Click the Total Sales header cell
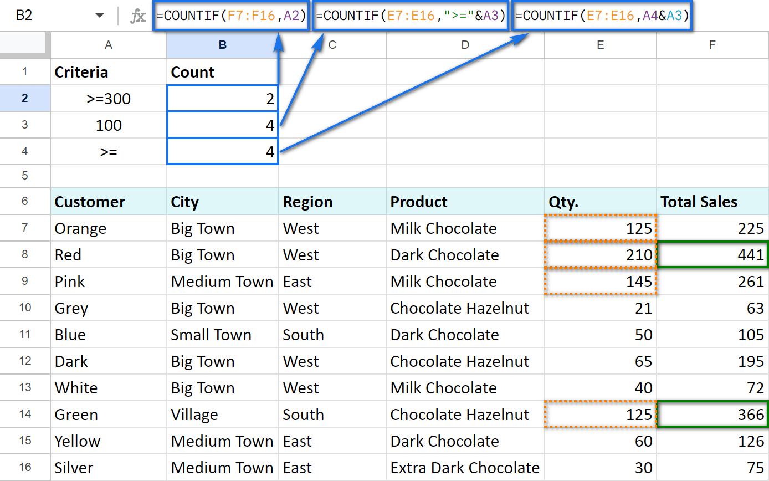Image resolution: width=769 pixels, height=481 pixels. pos(712,201)
